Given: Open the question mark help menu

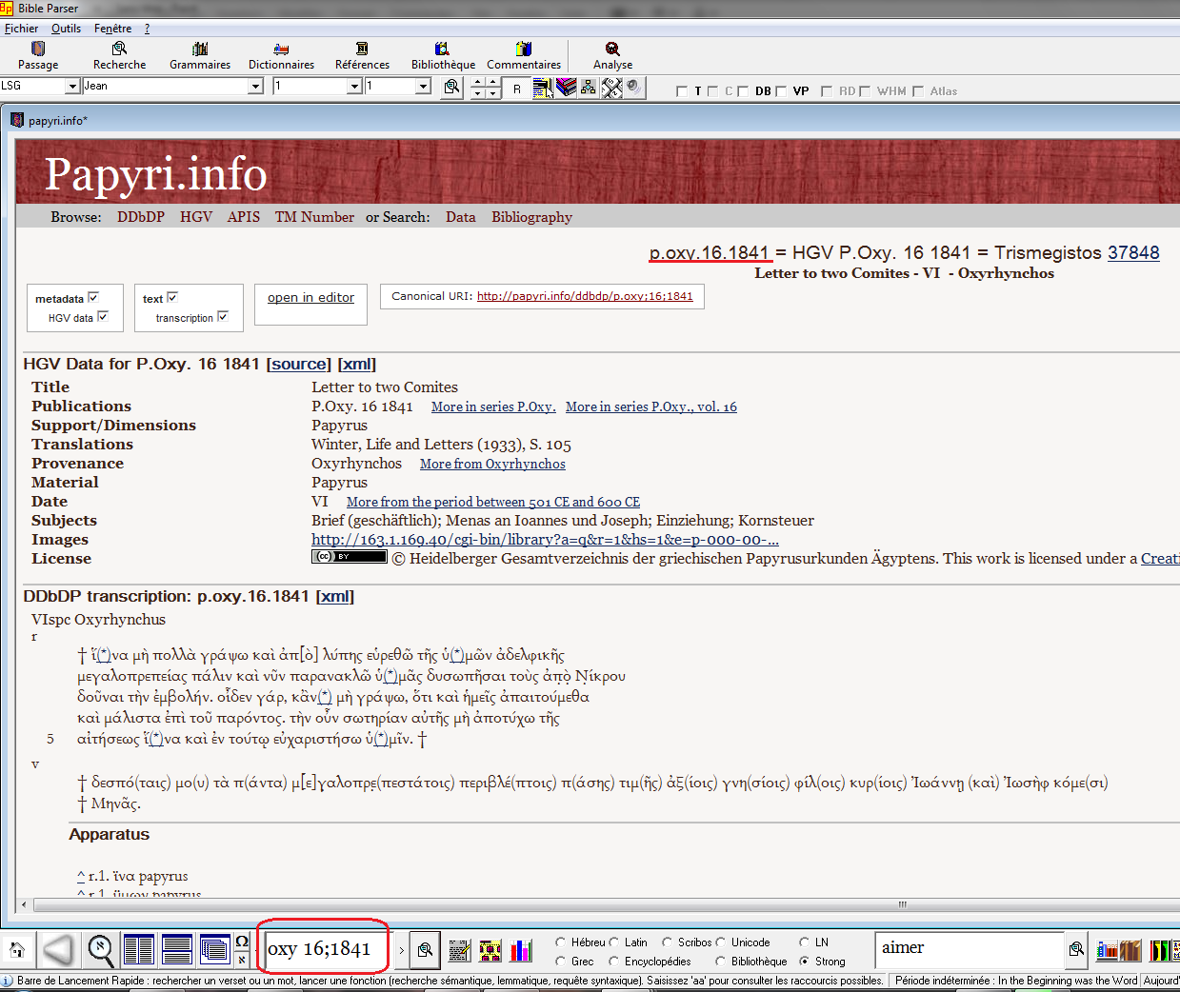Looking at the screenshot, I should point(147,29).
